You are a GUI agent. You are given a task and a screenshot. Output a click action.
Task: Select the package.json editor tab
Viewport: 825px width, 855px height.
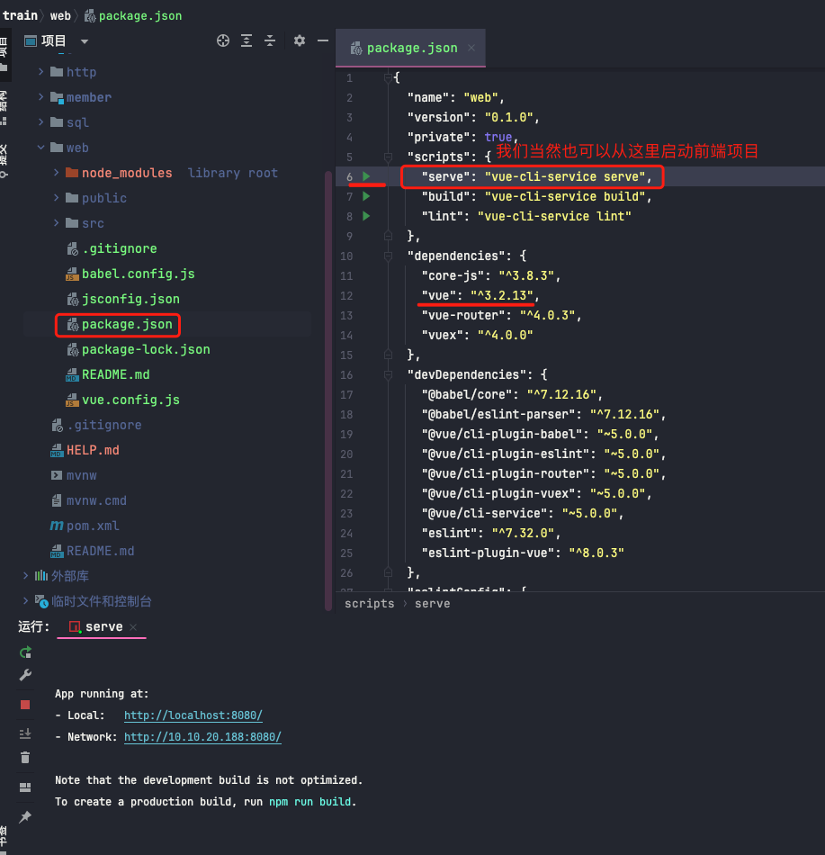[411, 48]
